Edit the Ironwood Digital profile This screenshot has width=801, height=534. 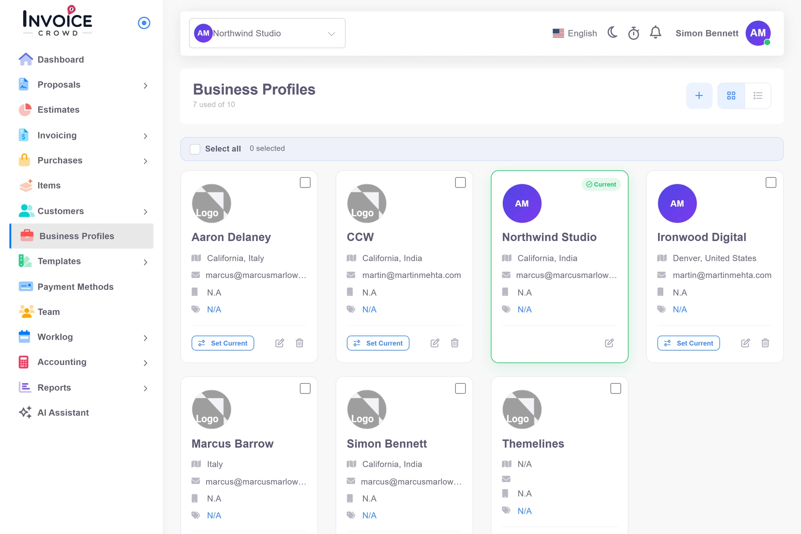pos(745,343)
